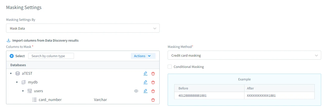The image size is (327, 108).
Task: Edit the users table entry
Action: point(145,91)
